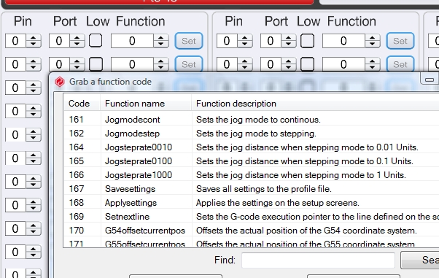Increase Pin value in left group's first row
Viewport: 439px width, 278px height.
click(x=34, y=38)
